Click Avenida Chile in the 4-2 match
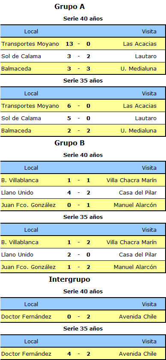This screenshot has height=360, width=166. click(138, 354)
